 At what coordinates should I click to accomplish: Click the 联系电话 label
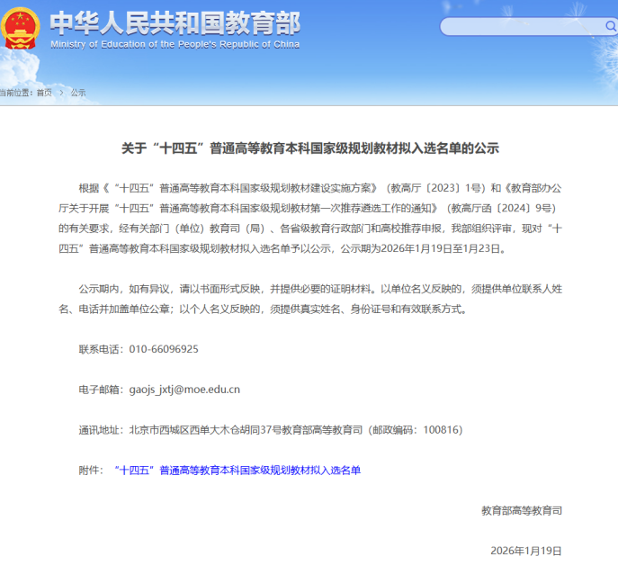pyautogui.click(x=99, y=349)
